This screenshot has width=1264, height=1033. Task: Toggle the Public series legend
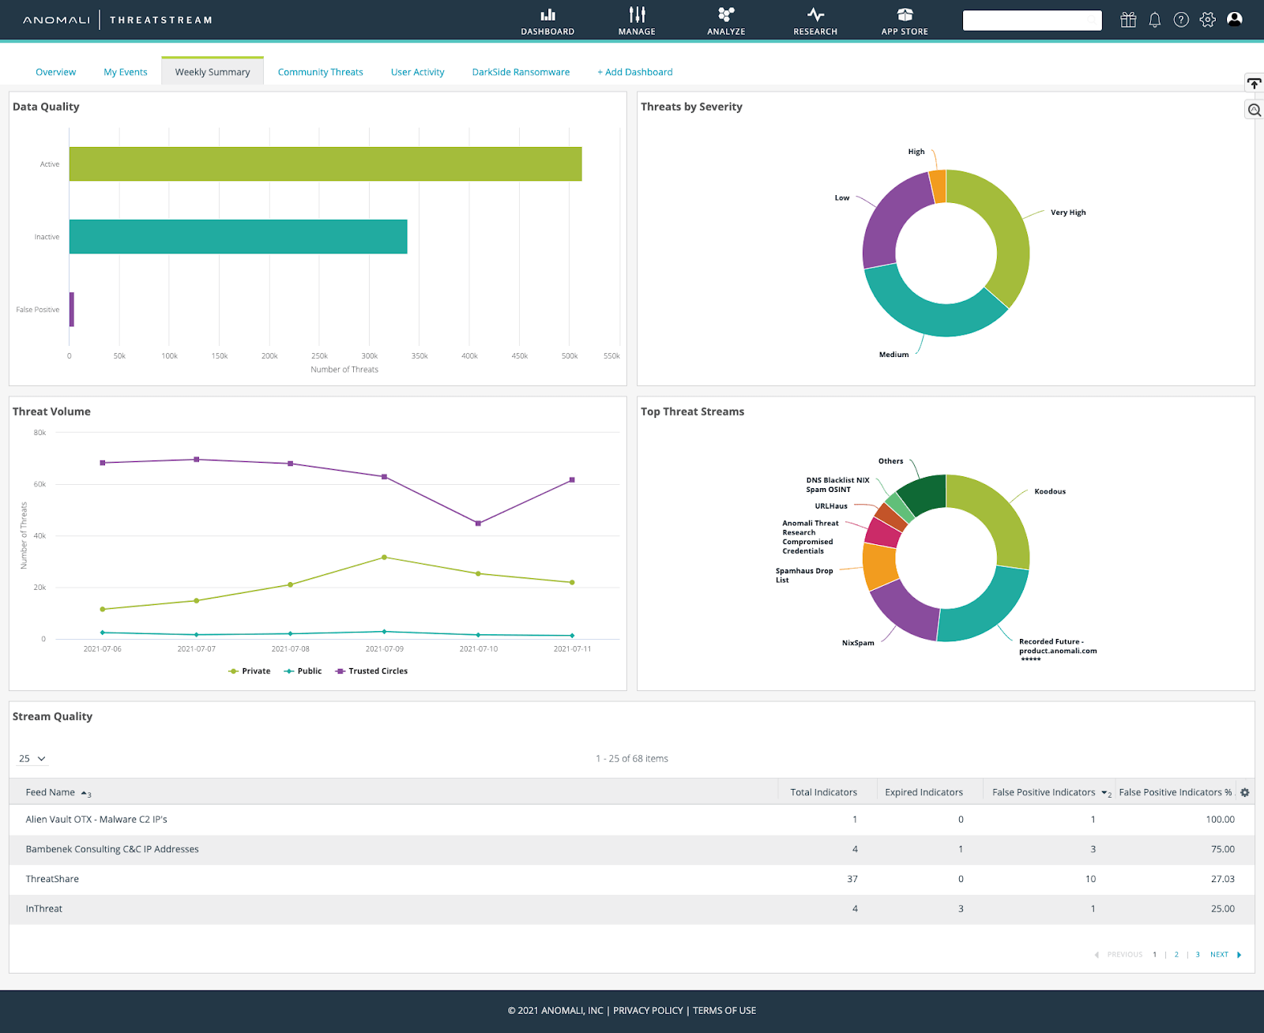pyautogui.click(x=303, y=671)
